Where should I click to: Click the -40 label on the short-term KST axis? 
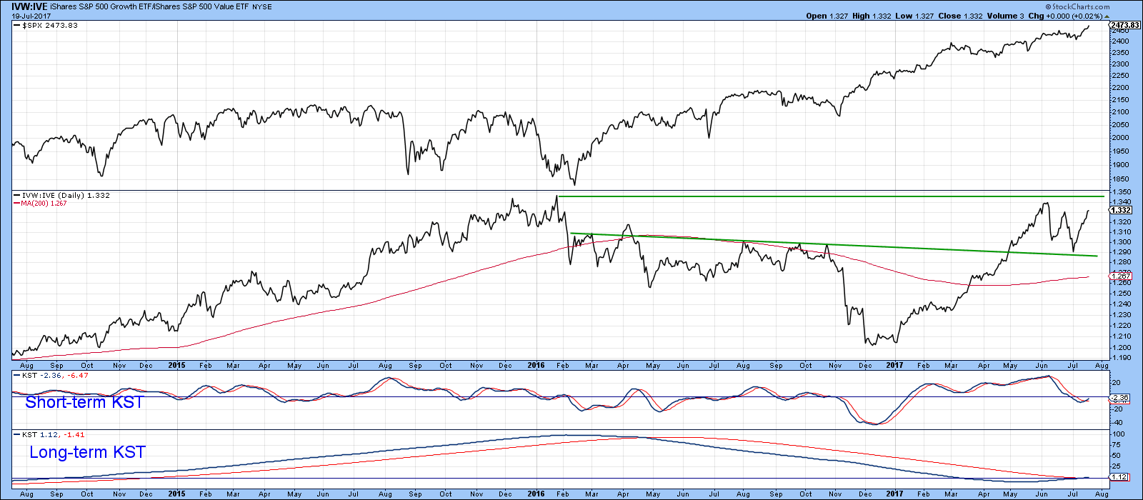[1118, 422]
